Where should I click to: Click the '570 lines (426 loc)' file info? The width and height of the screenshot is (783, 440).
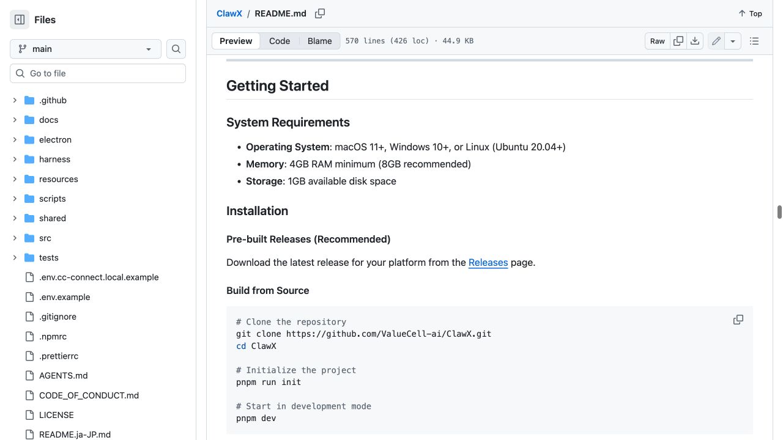(x=387, y=41)
